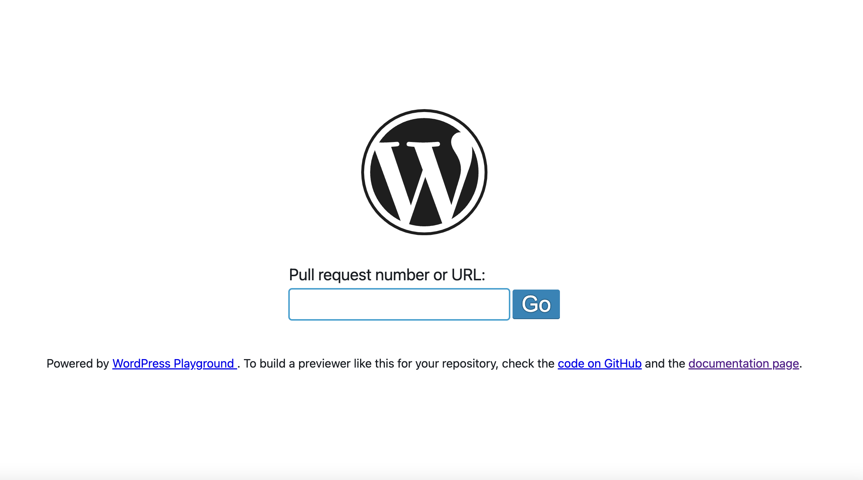
Task: Select the white W letter inside the logo
Action: point(424,178)
